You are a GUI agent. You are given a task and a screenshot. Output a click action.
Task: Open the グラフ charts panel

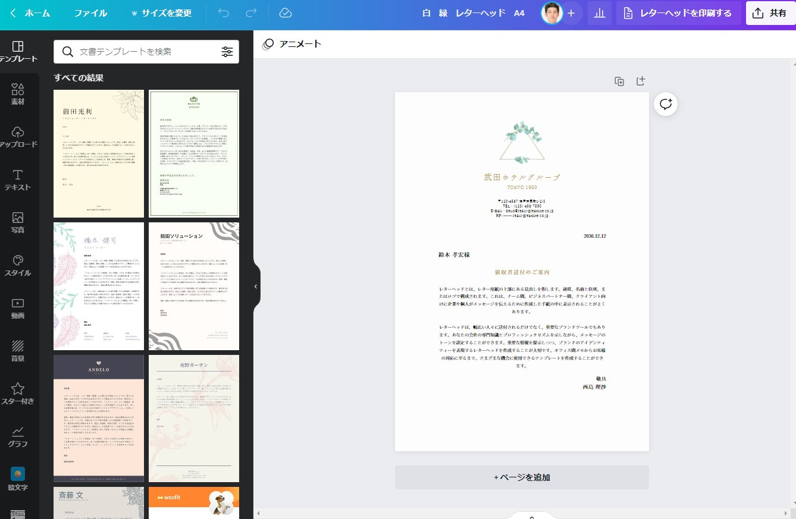pos(18,437)
